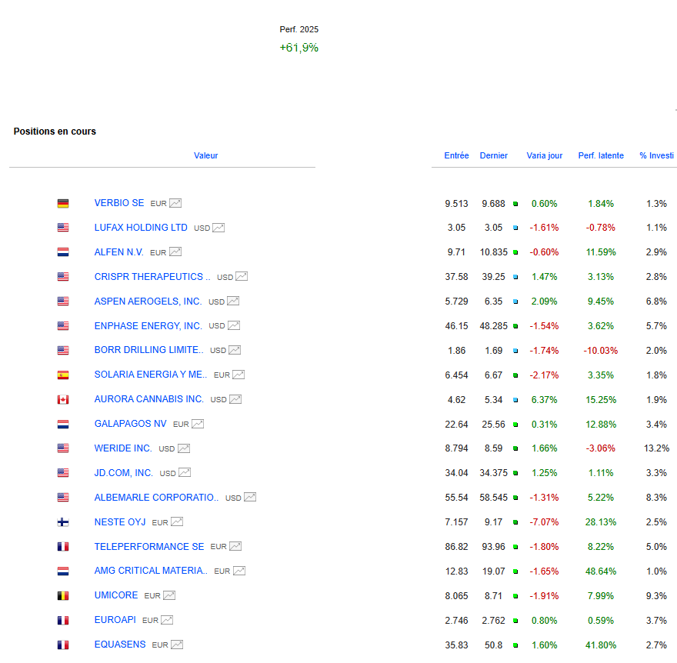Show the chart for AMG CRITICAL MATERIALS
The image size is (677, 663).
tap(239, 571)
